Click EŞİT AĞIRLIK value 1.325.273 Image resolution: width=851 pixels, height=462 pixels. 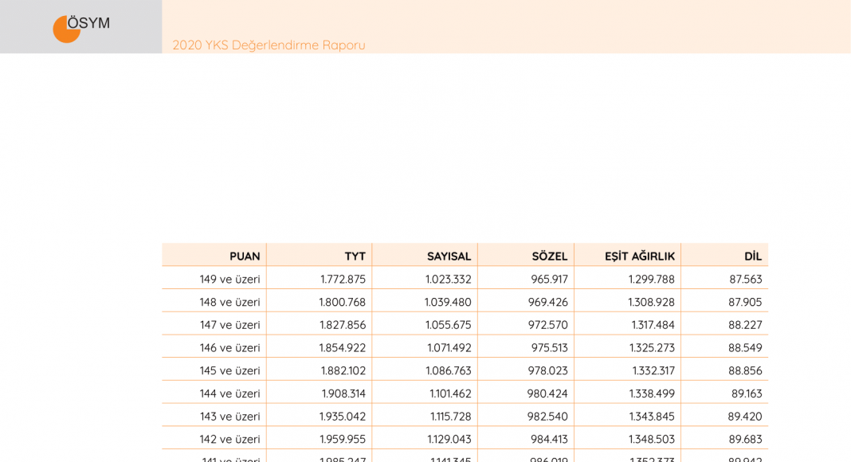[x=652, y=347]
